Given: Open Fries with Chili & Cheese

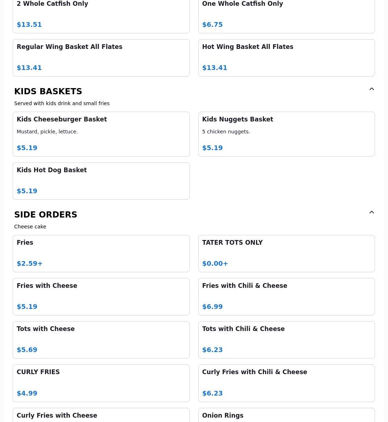Looking at the screenshot, I should 286,296.
